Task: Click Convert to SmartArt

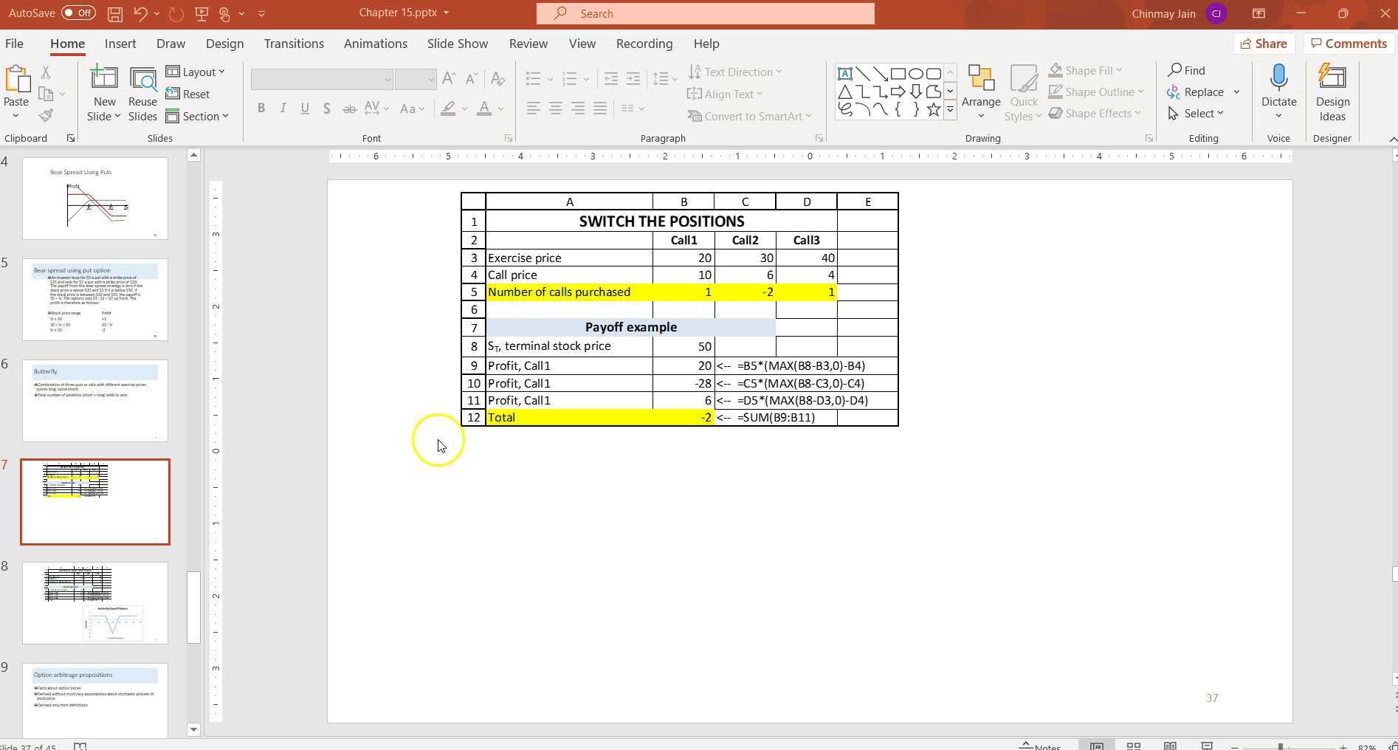Action: [748, 116]
